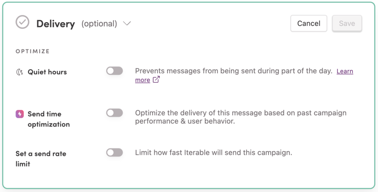Screen dimensions: 378x192
Task: Click the Quiet hours moon icon
Action: pos(20,72)
